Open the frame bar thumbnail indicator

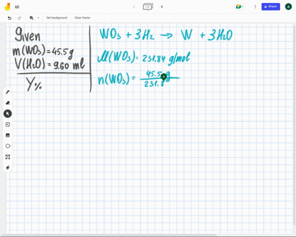coord(148,7)
